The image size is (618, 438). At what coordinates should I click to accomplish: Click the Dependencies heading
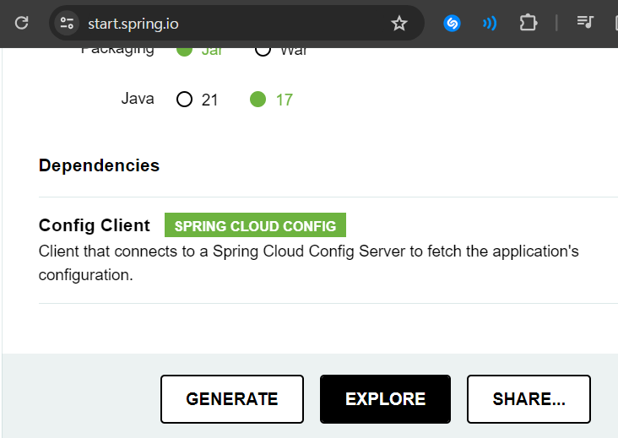click(99, 165)
